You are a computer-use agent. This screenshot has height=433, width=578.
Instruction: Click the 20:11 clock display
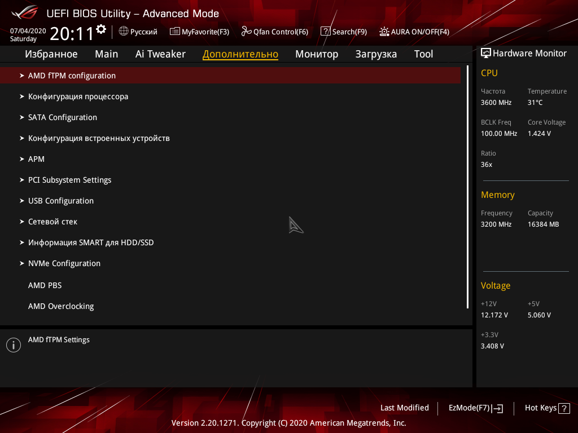(x=72, y=34)
